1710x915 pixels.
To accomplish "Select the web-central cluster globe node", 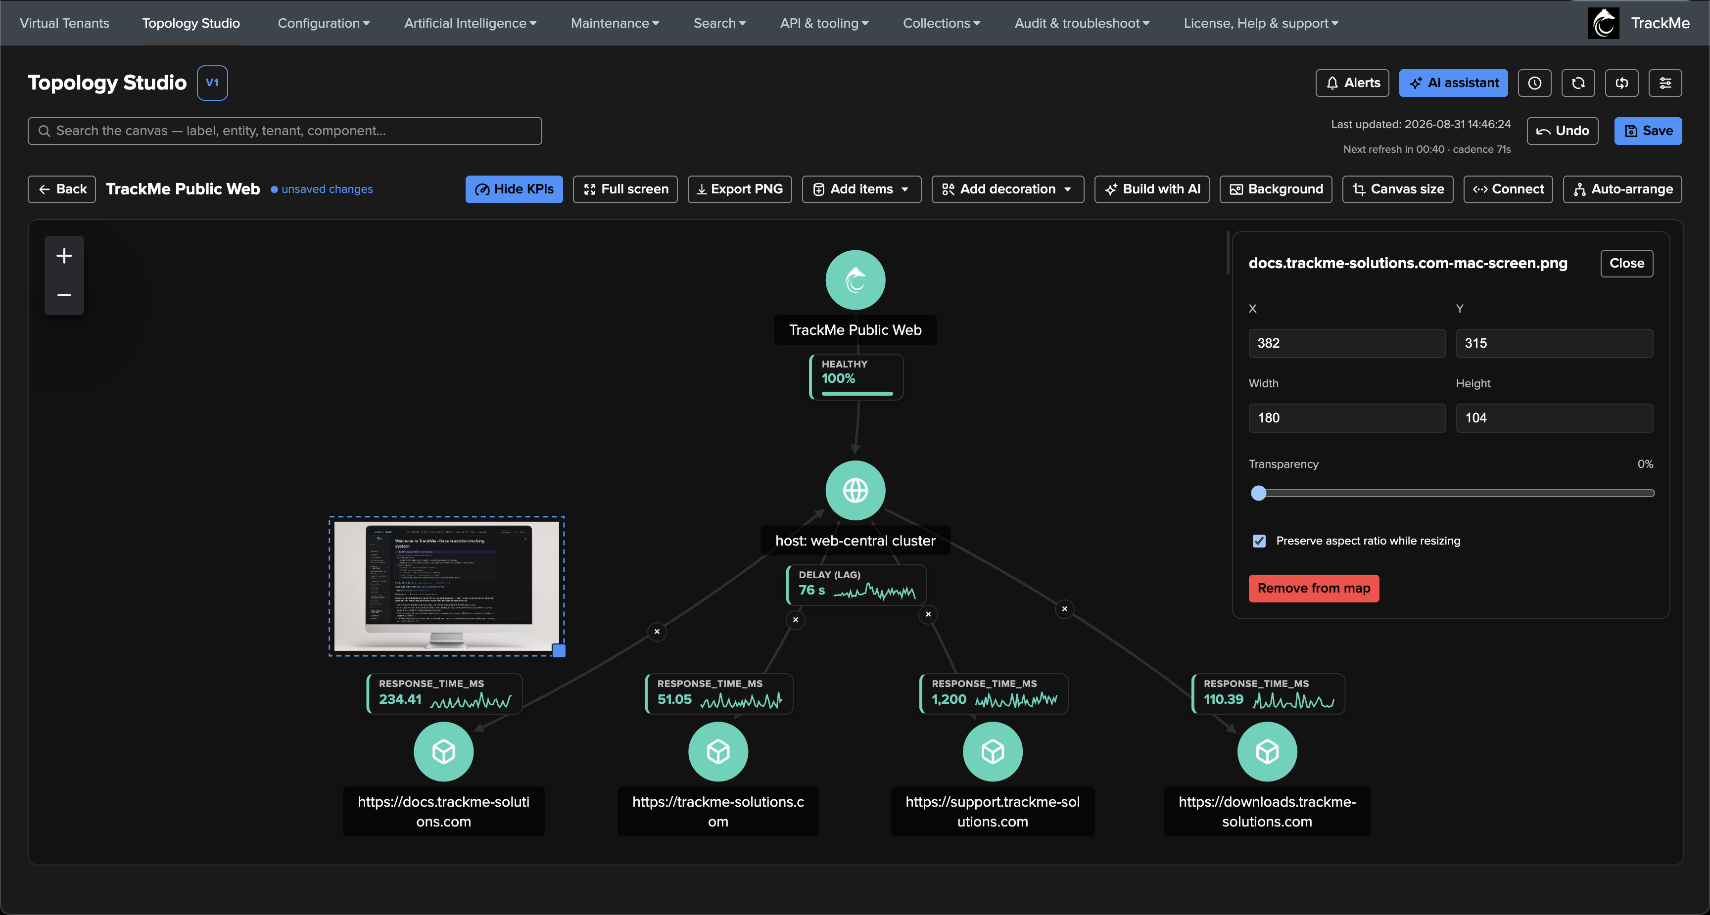I will (855, 490).
